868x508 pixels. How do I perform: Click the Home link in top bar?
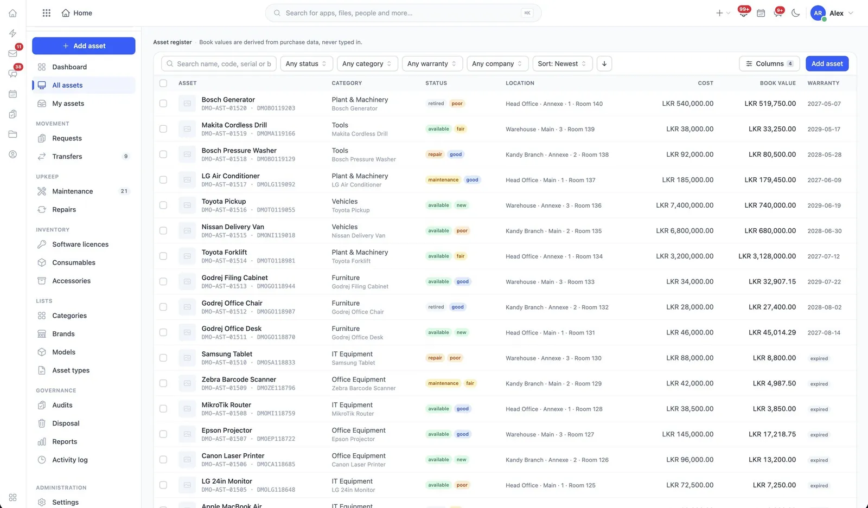click(x=76, y=13)
